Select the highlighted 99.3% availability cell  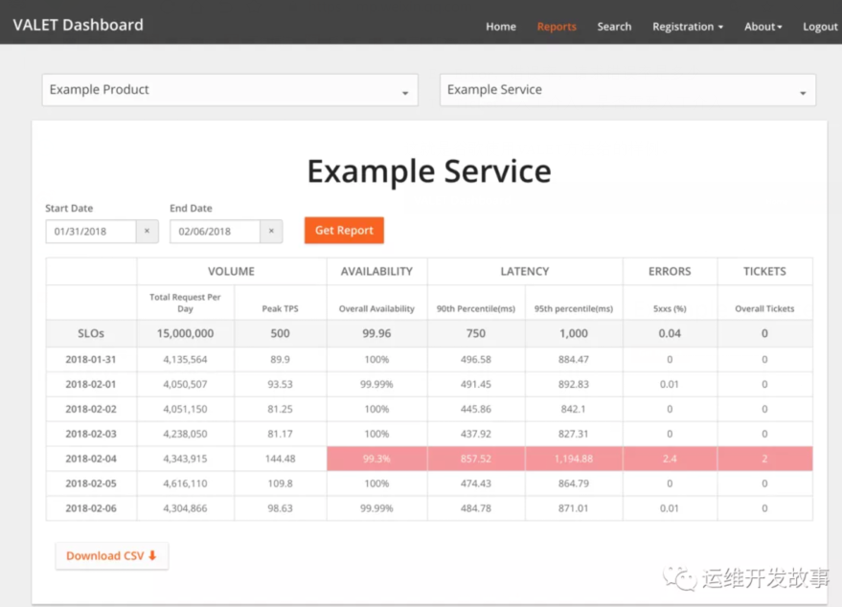(x=376, y=459)
